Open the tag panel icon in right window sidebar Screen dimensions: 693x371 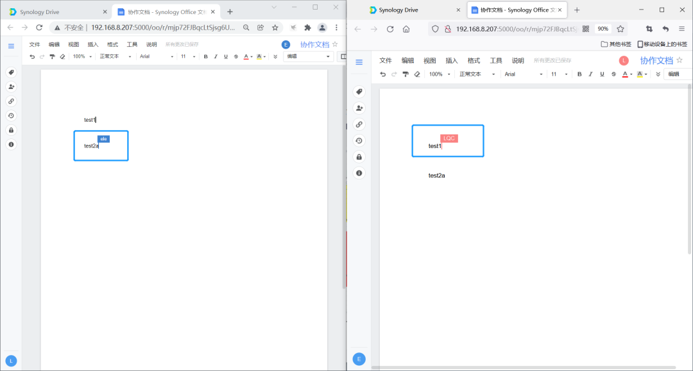point(359,92)
